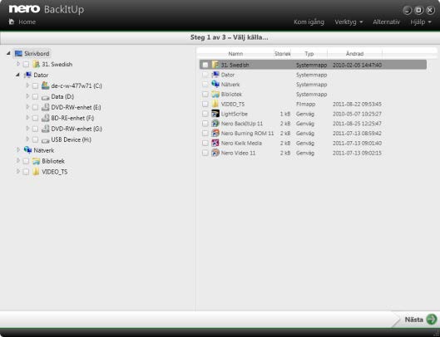
Task: Select the LightScribe shortcut icon
Action: tap(215, 114)
